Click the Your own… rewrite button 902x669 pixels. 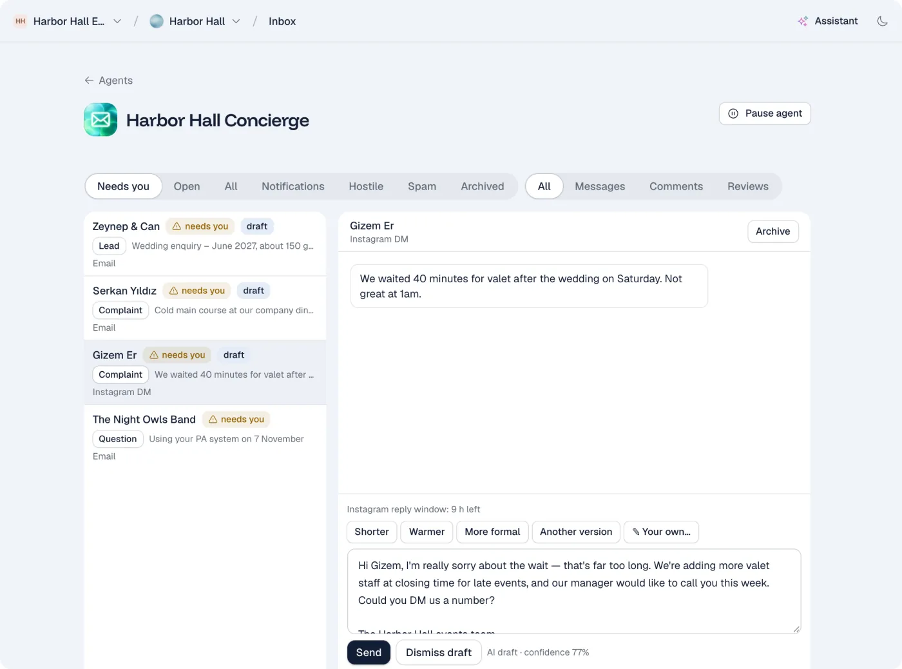[x=661, y=532]
